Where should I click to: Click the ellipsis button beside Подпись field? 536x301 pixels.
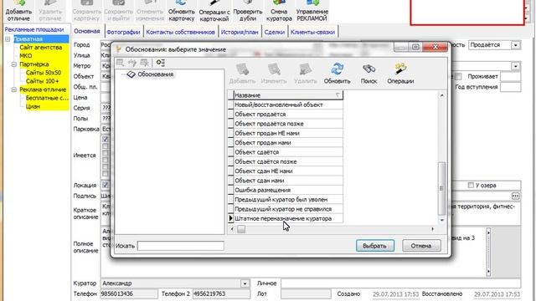pos(516,196)
